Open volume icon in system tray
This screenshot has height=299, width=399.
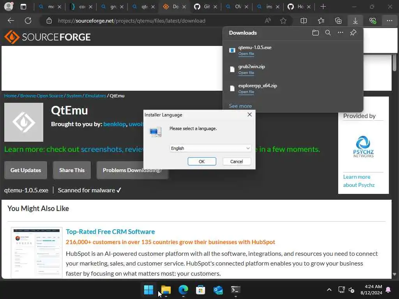351,290
